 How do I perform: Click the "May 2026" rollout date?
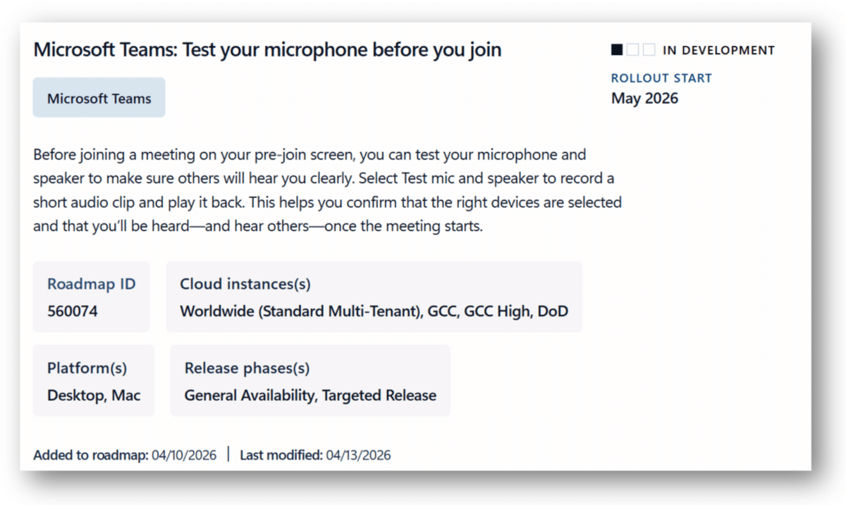click(644, 99)
